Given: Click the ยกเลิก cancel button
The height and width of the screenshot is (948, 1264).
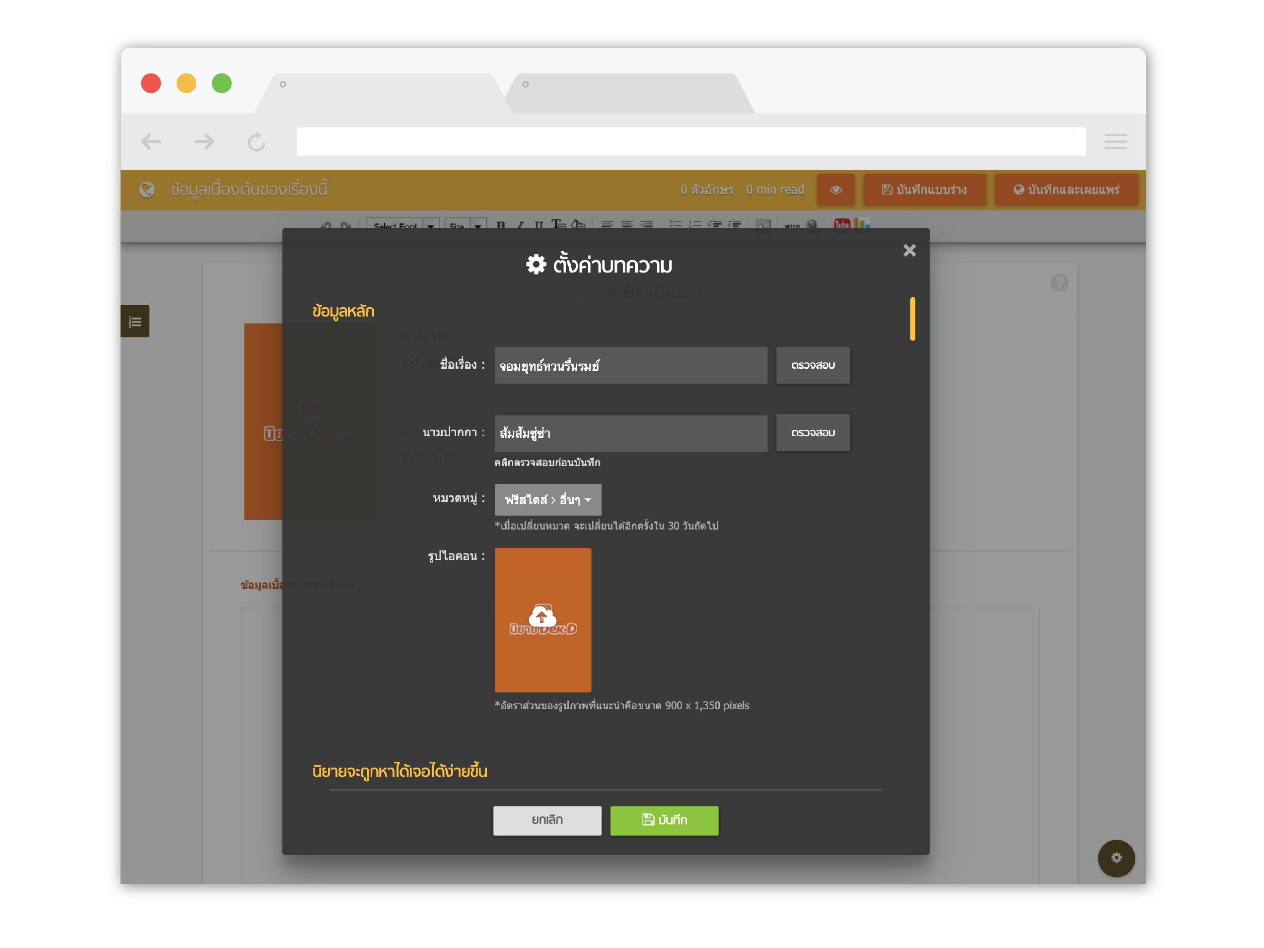Looking at the screenshot, I should 547,821.
